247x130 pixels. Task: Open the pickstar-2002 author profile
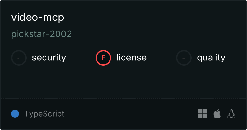tap(42, 34)
